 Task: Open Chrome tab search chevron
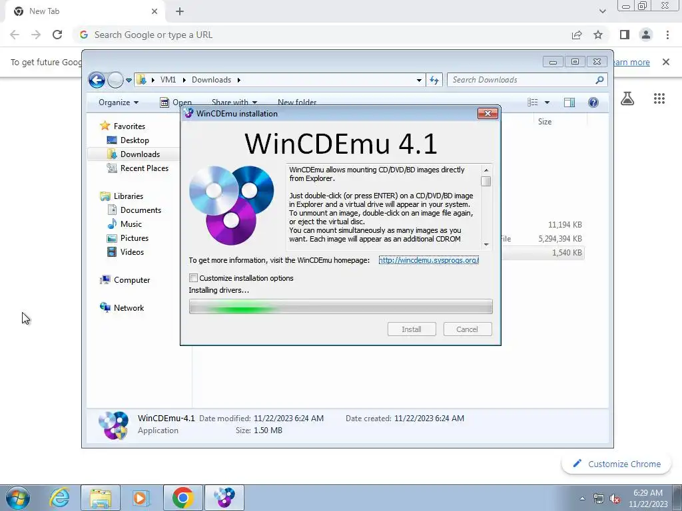pyautogui.click(x=602, y=11)
